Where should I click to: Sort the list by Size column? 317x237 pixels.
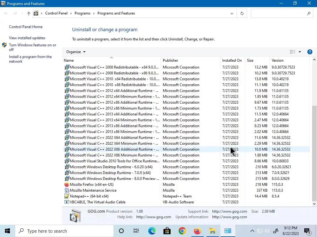click(x=257, y=60)
